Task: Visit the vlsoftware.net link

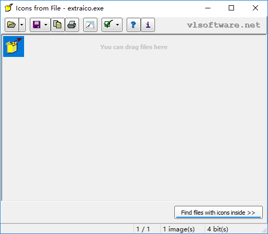Action: [224, 25]
